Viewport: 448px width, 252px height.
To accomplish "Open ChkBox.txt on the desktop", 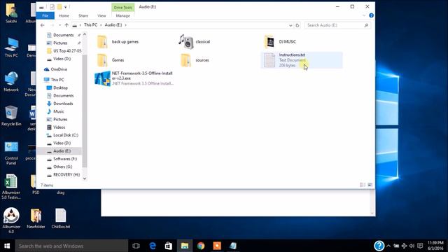I will pos(61,218).
